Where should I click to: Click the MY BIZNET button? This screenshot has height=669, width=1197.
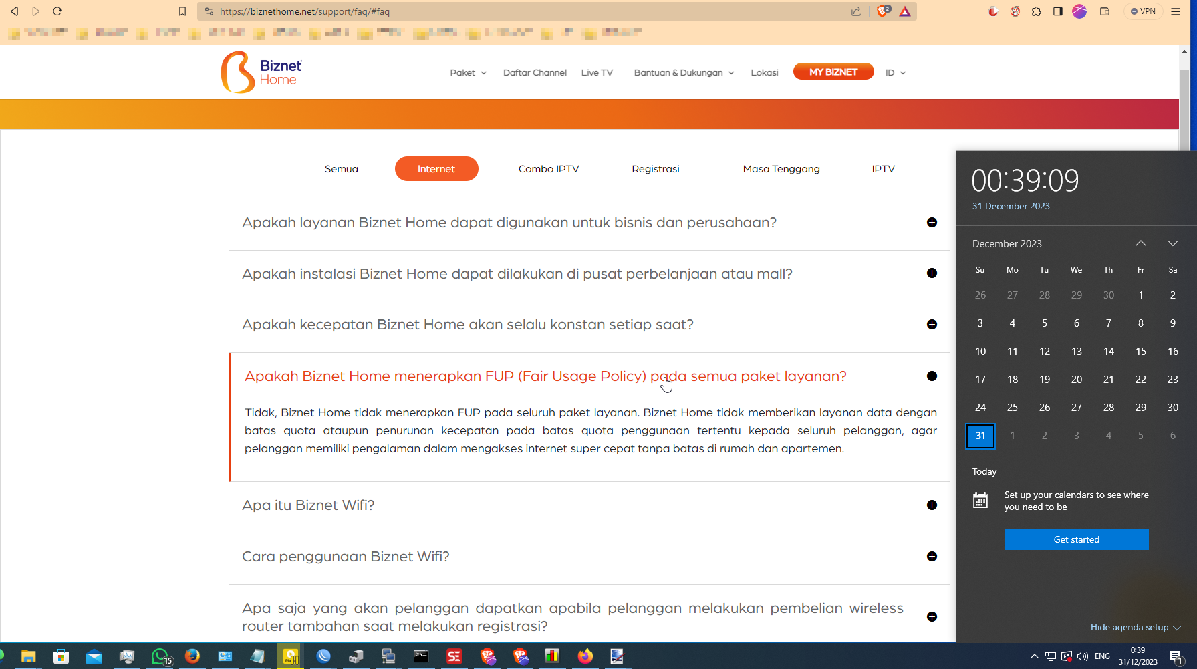point(833,72)
